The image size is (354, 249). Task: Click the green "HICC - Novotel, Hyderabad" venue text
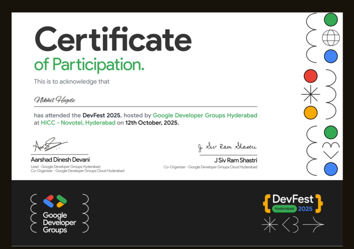click(78, 123)
